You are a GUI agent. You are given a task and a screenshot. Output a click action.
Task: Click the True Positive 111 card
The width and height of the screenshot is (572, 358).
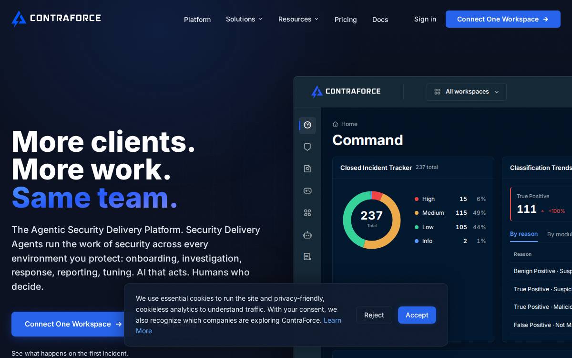tap(541, 204)
